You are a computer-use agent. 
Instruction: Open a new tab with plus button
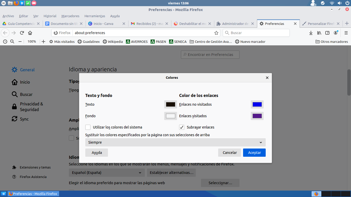pyautogui.click(x=347, y=24)
